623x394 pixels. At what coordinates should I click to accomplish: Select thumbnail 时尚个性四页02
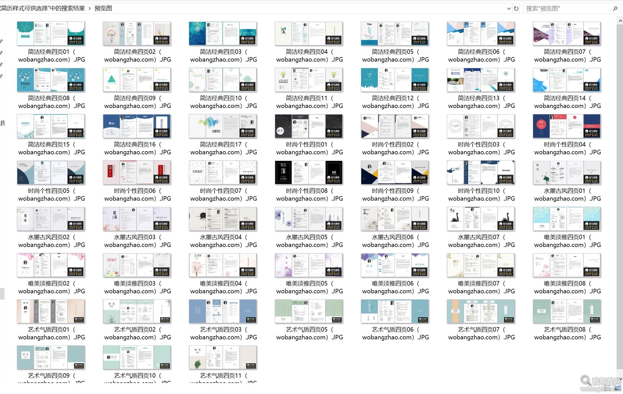point(395,126)
